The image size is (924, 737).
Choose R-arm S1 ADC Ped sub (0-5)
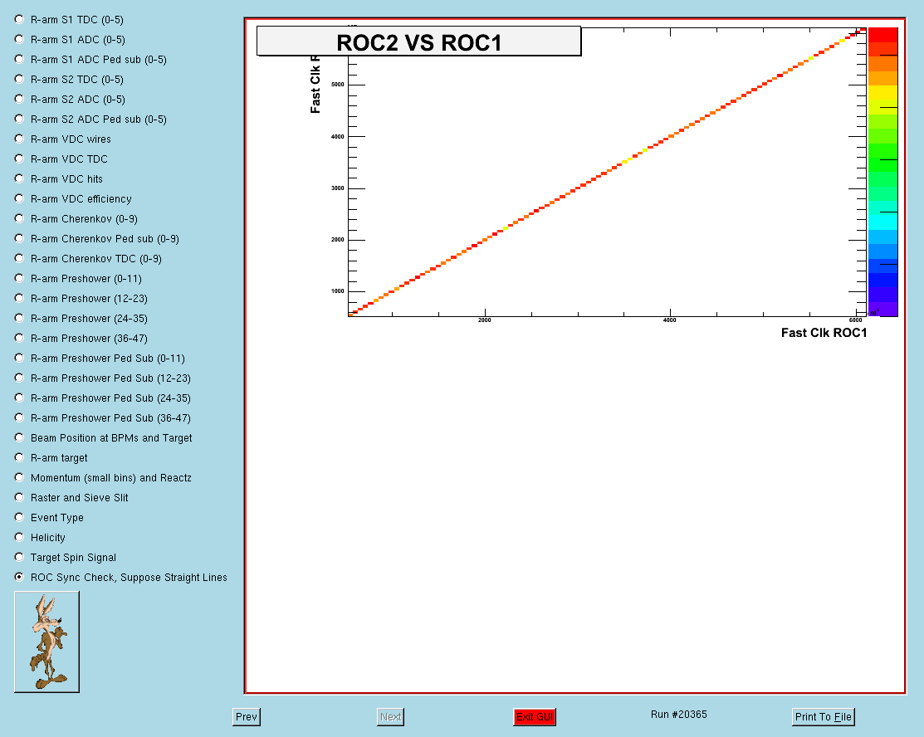click(19, 60)
